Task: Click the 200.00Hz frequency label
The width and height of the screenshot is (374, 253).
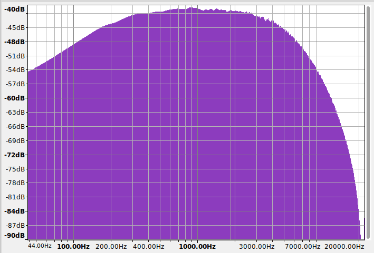Action: tap(111, 246)
